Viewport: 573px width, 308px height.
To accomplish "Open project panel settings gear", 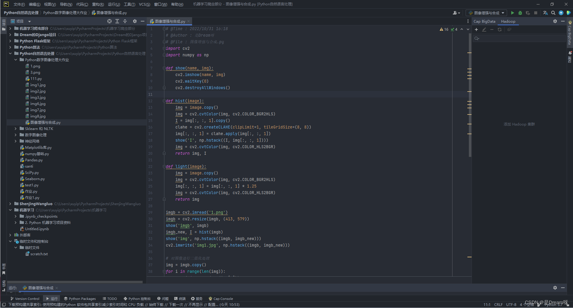I will [135, 21].
